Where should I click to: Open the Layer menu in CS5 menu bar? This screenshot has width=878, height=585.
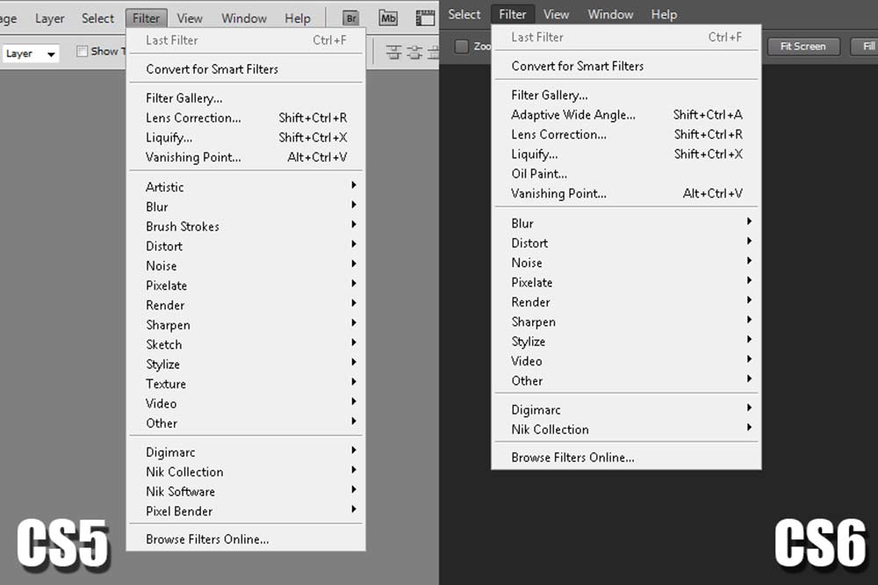(x=49, y=18)
